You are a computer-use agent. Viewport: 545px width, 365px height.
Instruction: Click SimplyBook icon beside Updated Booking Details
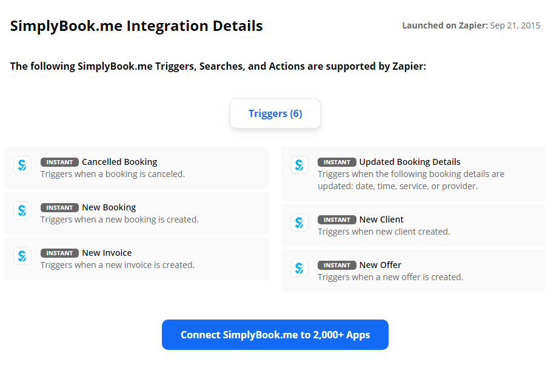tap(299, 165)
